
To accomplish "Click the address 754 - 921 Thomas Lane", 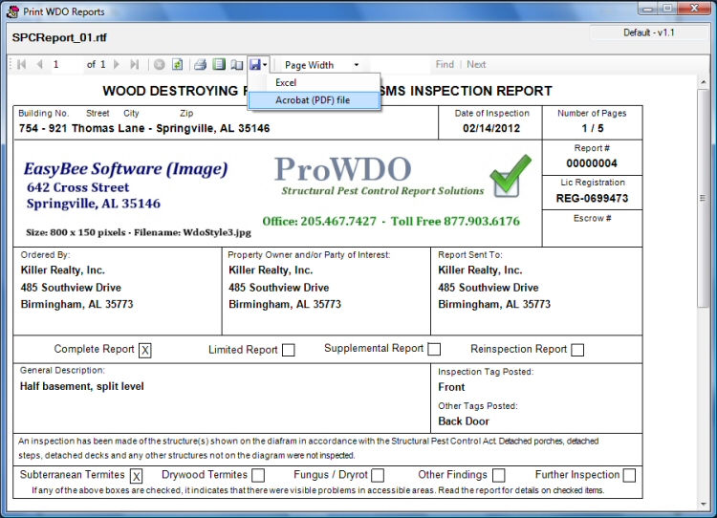I will (x=81, y=128).
